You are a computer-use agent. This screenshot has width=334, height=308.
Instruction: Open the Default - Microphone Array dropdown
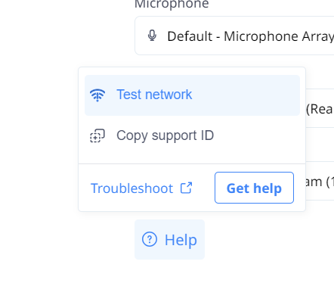tap(234, 36)
